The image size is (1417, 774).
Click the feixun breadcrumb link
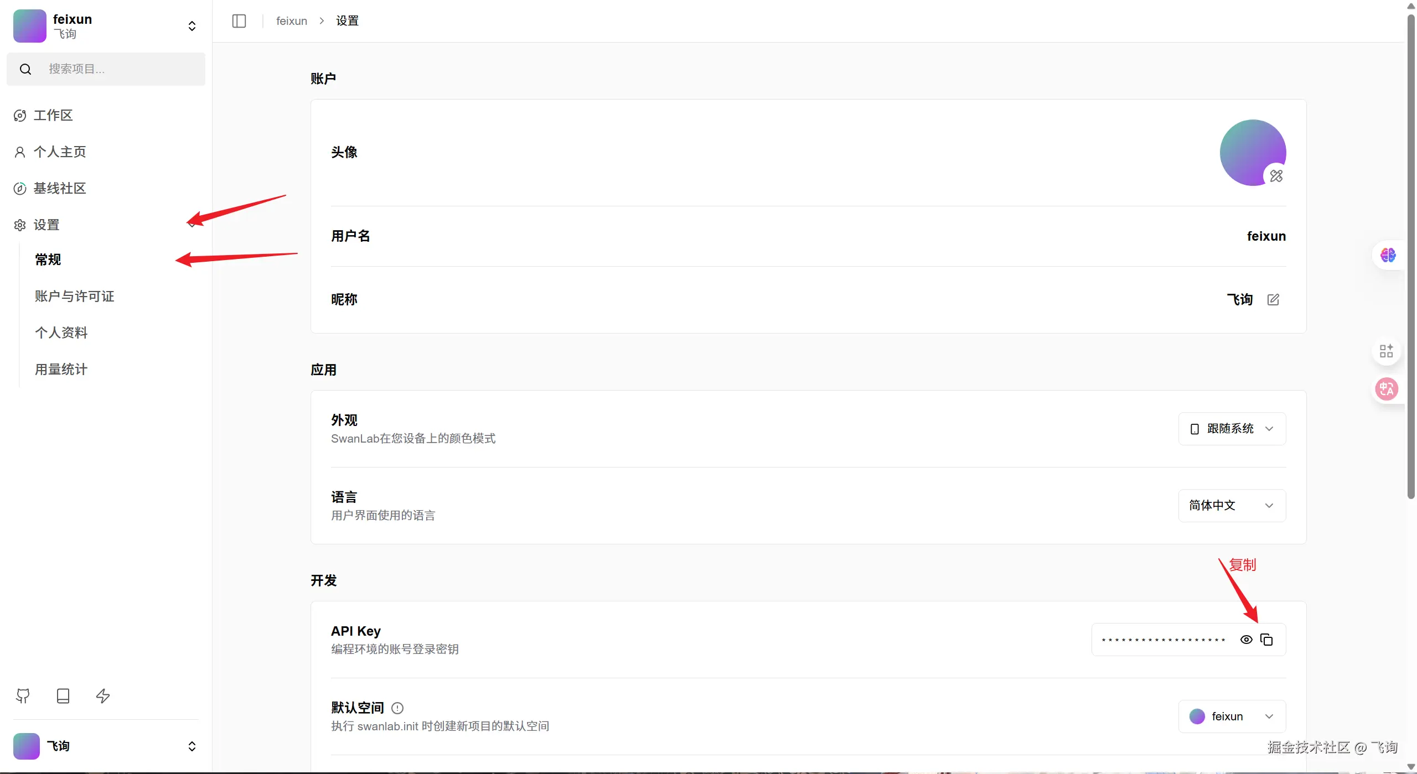[x=291, y=21]
